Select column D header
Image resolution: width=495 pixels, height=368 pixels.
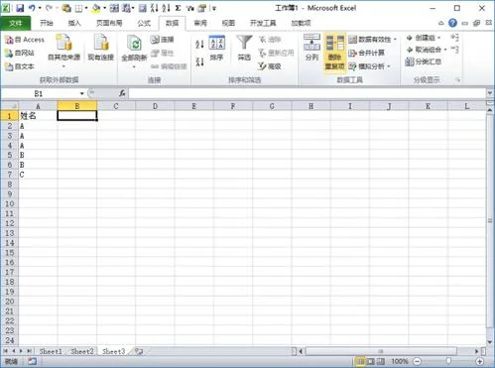[x=155, y=106]
